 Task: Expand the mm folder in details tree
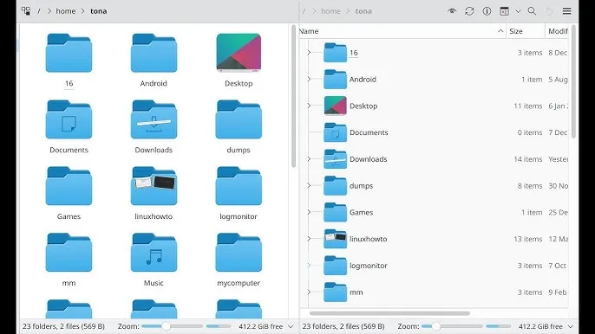[309, 292]
